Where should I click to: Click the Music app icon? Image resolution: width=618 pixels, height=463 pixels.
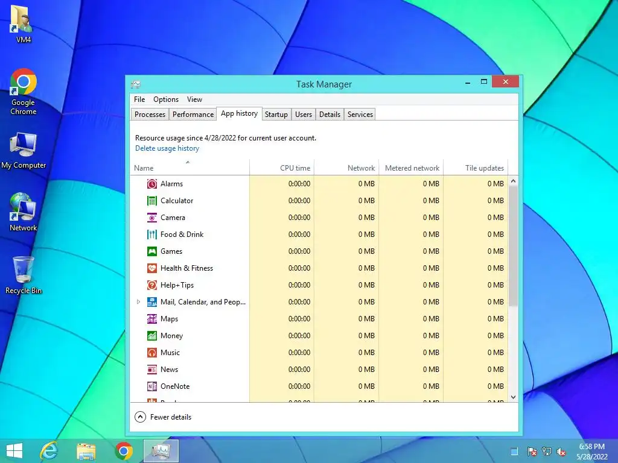pyautogui.click(x=151, y=353)
